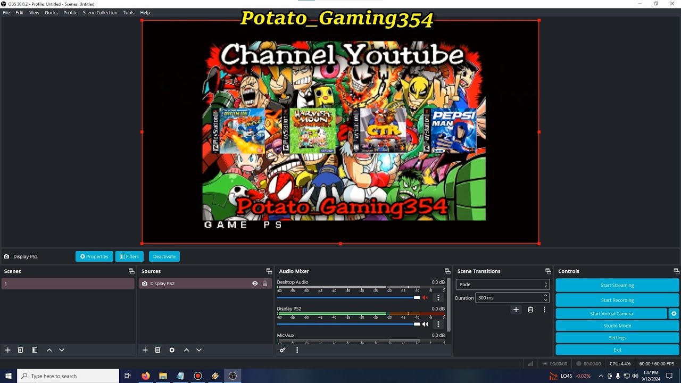This screenshot has width=681, height=383.
Task: Move scene up arrow in Scenes panel
Action: tap(49, 350)
